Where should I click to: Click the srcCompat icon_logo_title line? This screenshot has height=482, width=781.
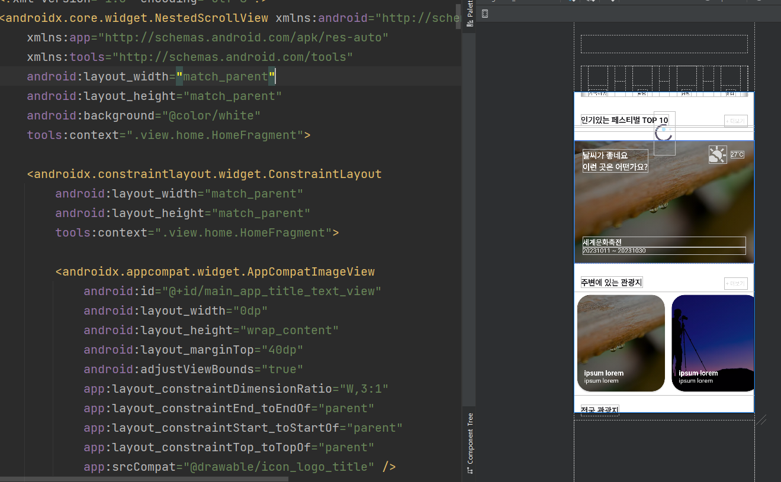240,467
